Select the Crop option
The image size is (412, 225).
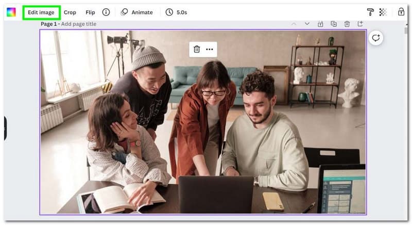70,12
